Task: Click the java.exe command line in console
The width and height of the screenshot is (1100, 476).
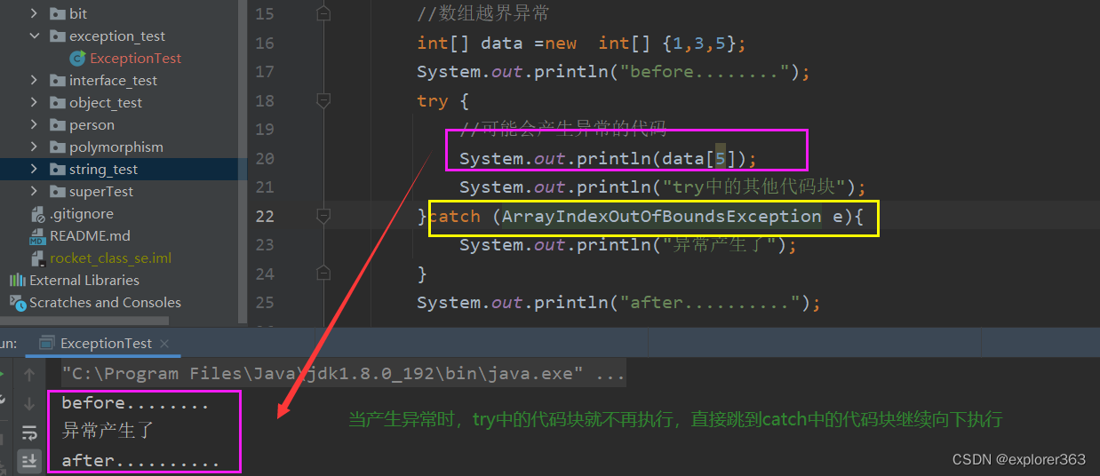Action: [x=343, y=374]
